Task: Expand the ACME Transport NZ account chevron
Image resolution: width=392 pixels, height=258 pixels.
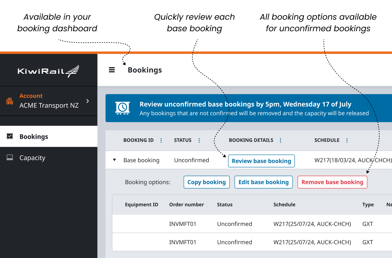Action: (x=88, y=101)
